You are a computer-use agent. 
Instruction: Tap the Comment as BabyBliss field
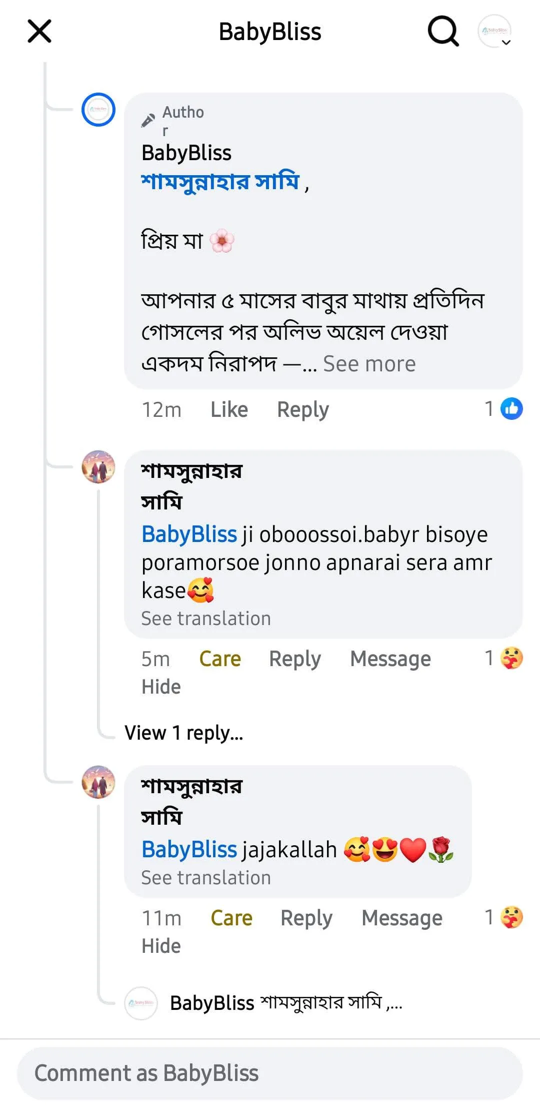[270, 1073]
